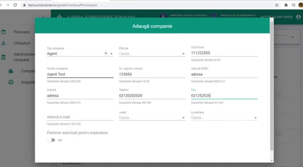303x167 pixels.
Task: Expand background panel chevron at top right
Action: tap(293, 37)
